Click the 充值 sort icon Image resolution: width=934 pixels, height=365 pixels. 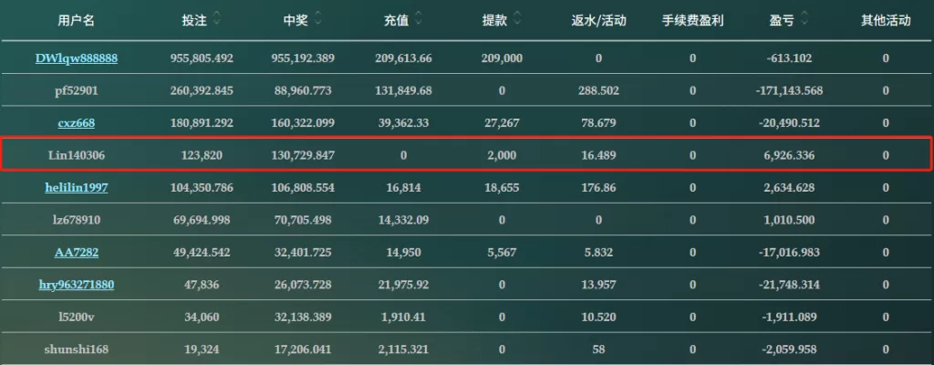pyautogui.click(x=418, y=18)
